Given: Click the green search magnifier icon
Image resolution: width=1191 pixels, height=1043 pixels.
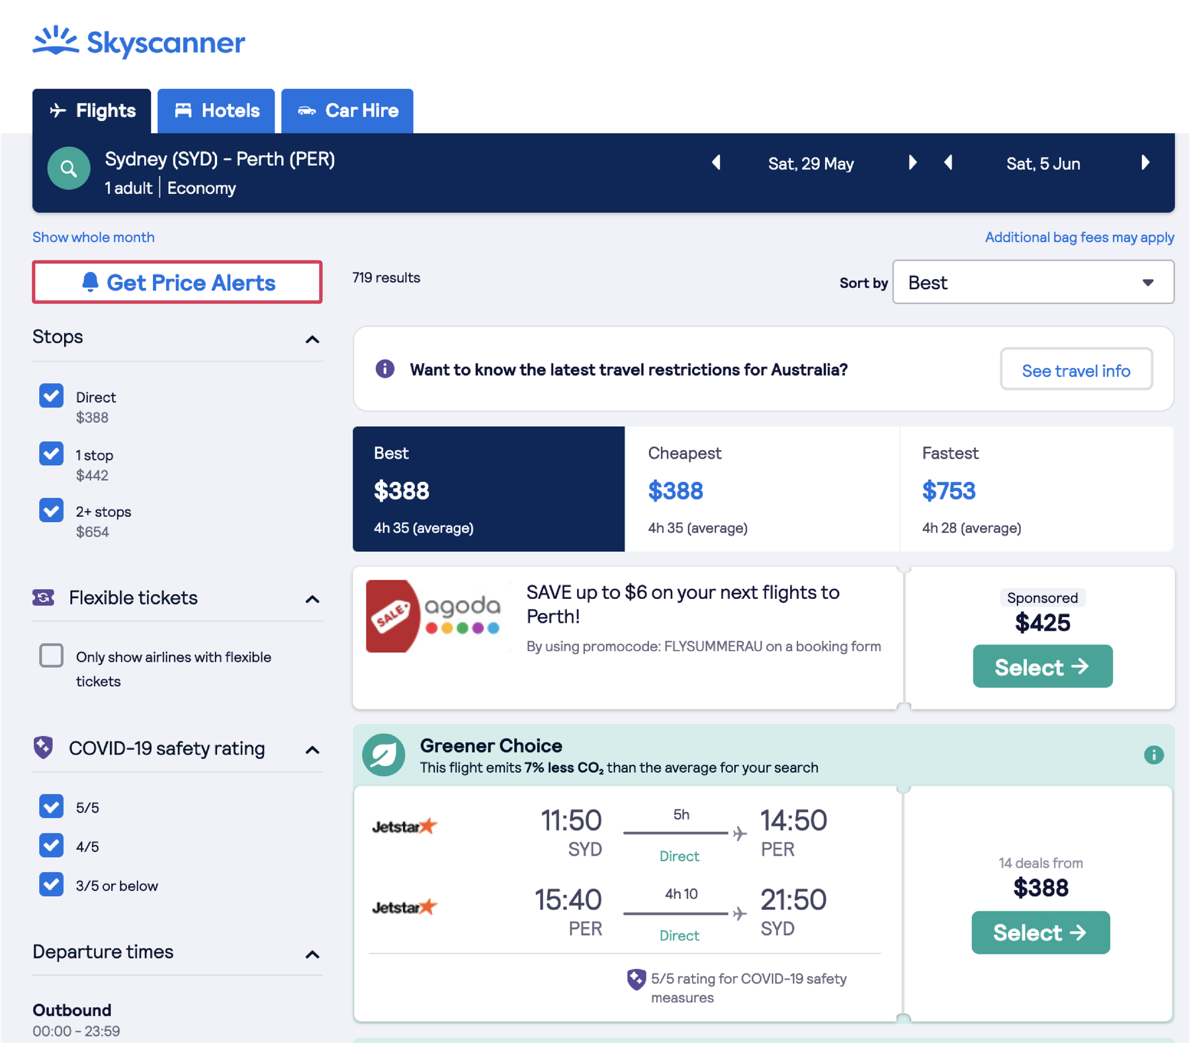Looking at the screenshot, I should tap(69, 168).
